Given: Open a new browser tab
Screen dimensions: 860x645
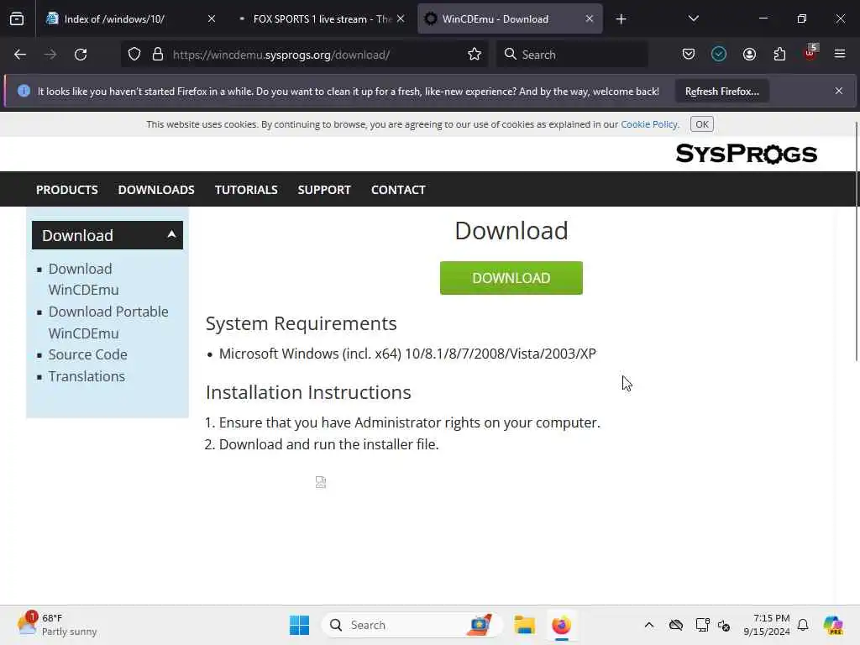Looking at the screenshot, I should pyautogui.click(x=621, y=19).
